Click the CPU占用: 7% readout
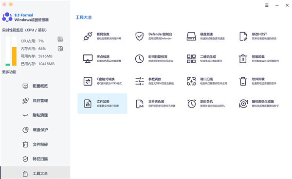Screen dimensions: 292x179 [x=32, y=41]
